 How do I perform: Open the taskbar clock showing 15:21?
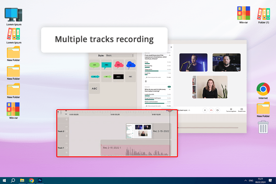(x=260, y=181)
